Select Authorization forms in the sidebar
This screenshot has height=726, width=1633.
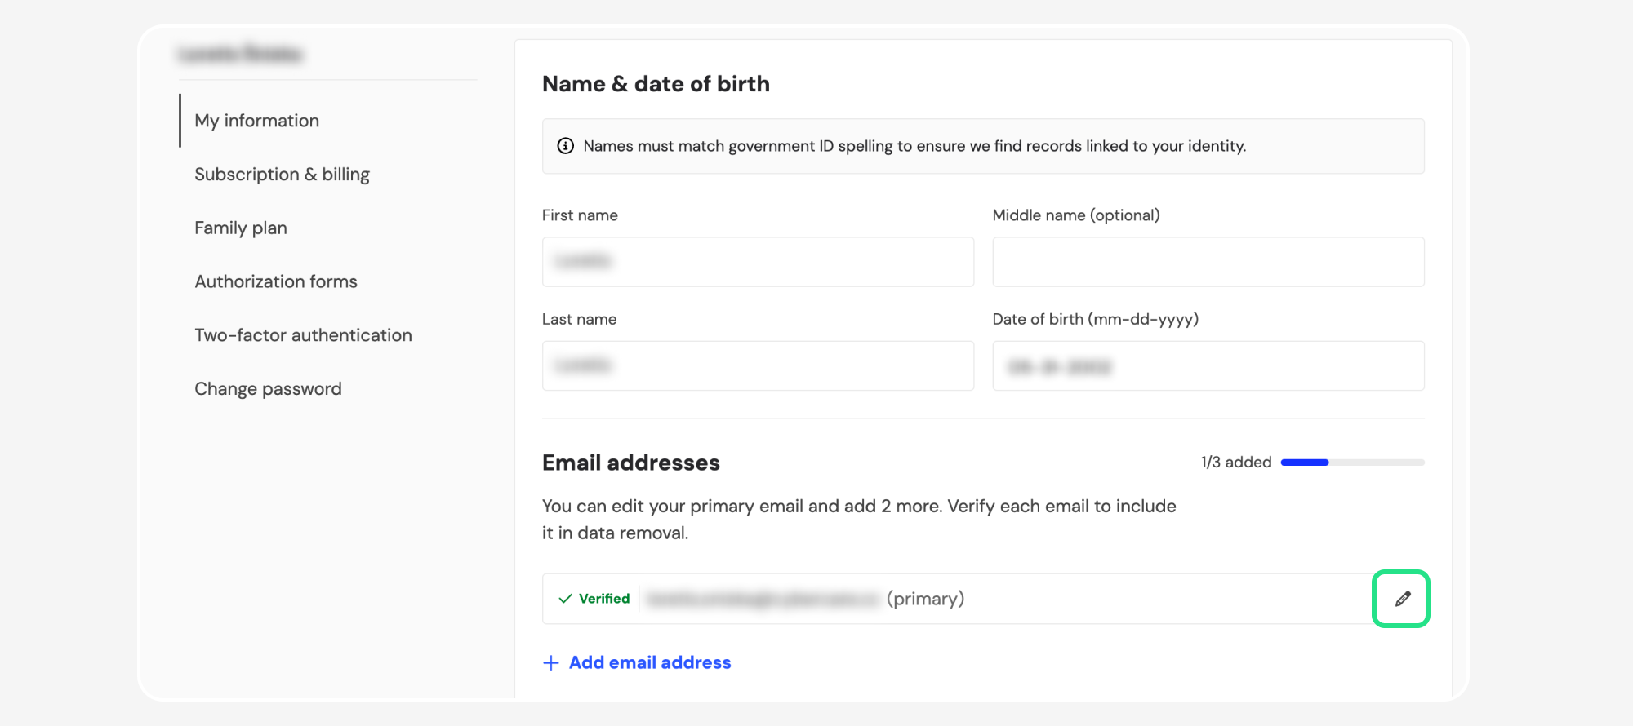tap(276, 281)
